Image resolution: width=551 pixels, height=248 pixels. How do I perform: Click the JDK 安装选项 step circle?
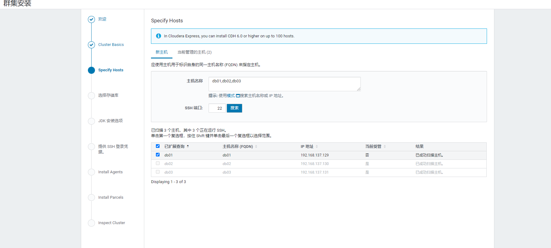click(91, 121)
